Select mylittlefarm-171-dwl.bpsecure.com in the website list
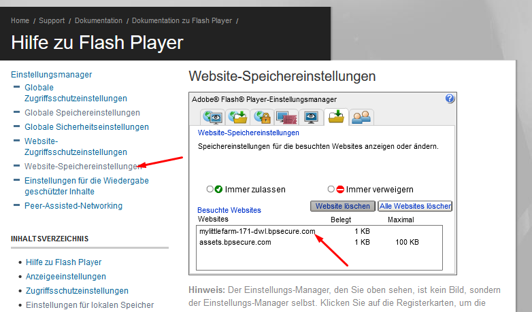 257,232
